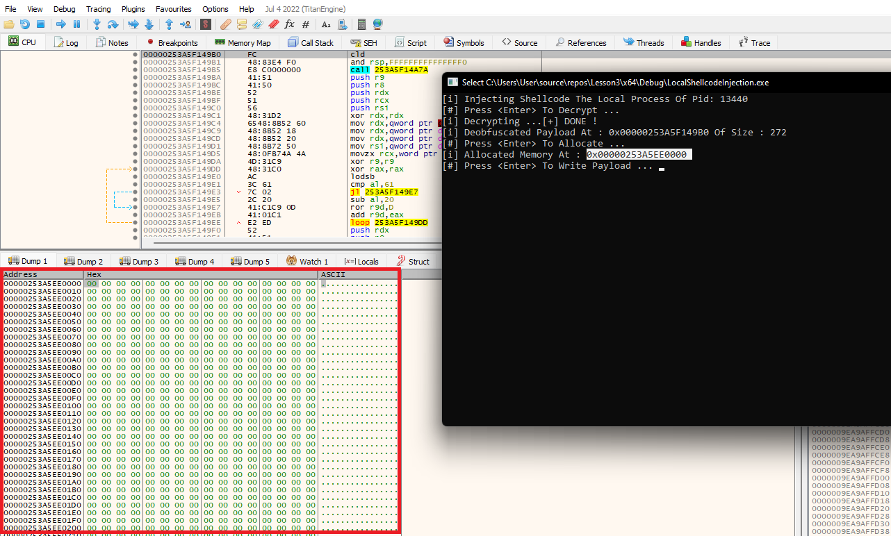Toggle breakpoint dot beside the cld instruction
This screenshot has height=536, width=891.
pos(135,54)
